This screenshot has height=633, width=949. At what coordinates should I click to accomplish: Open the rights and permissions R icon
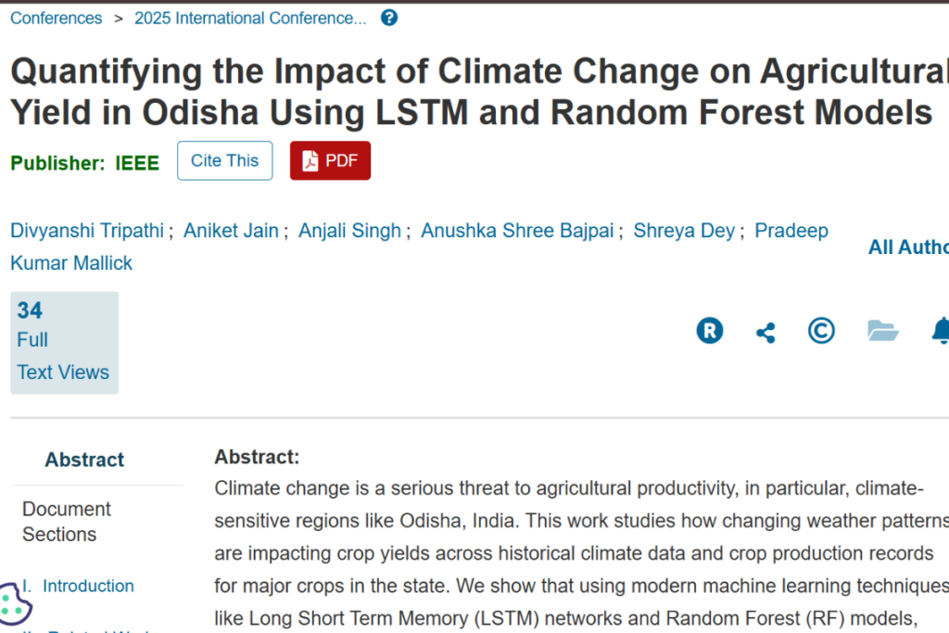coord(710,331)
